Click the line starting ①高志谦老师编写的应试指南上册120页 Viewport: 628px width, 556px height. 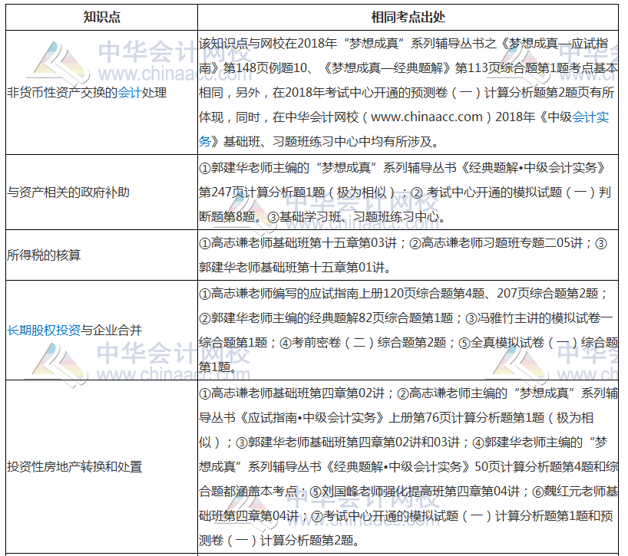403,294
